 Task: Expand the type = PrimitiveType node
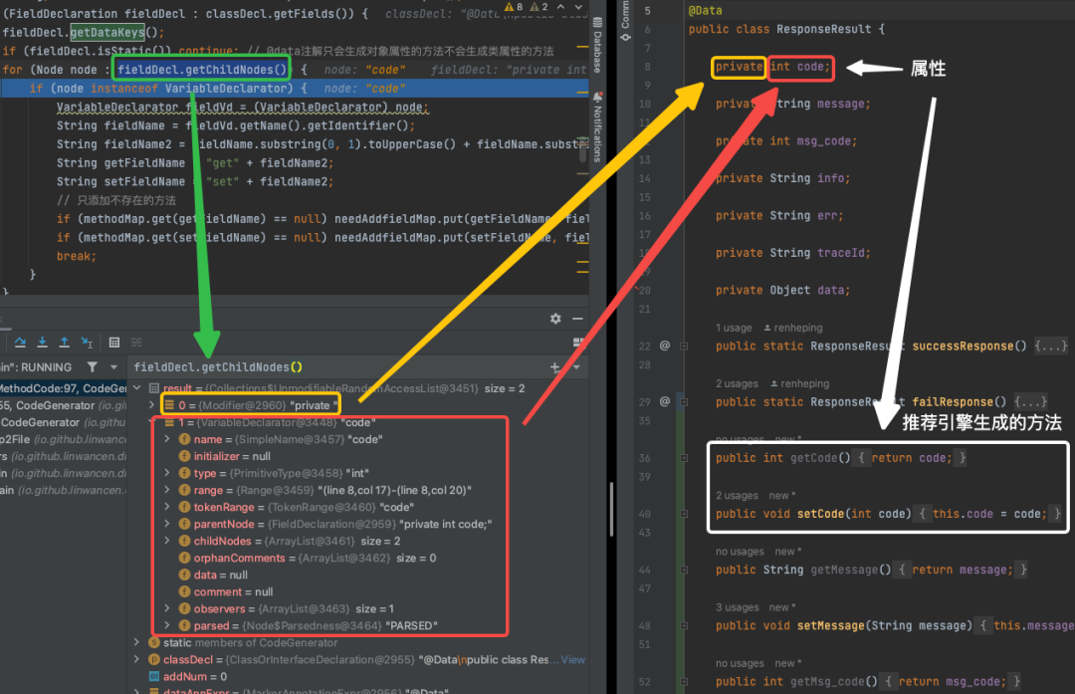[x=167, y=473]
